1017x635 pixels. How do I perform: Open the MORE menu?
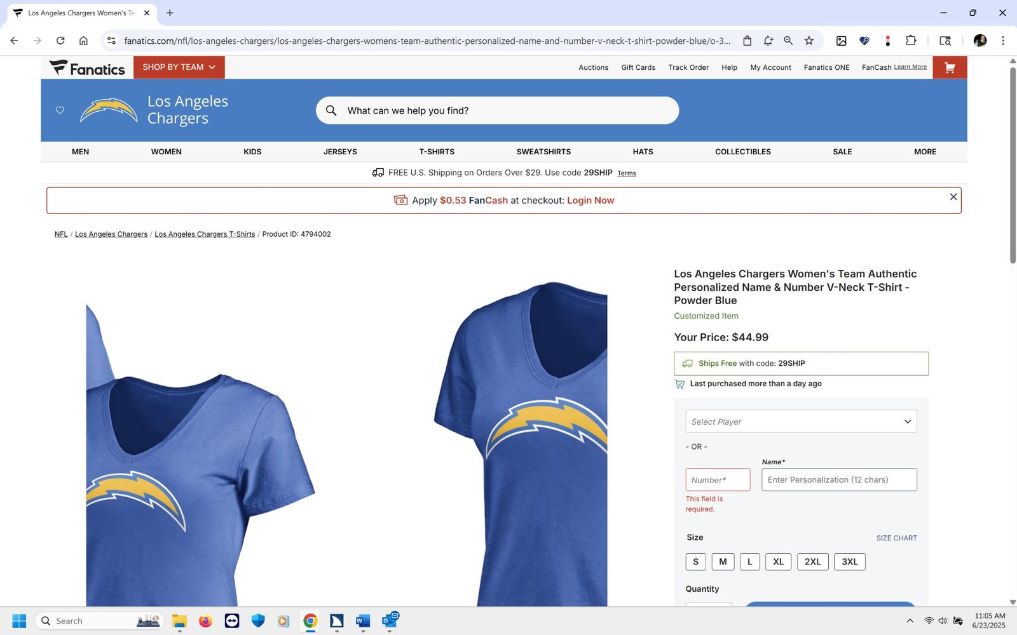click(x=925, y=152)
